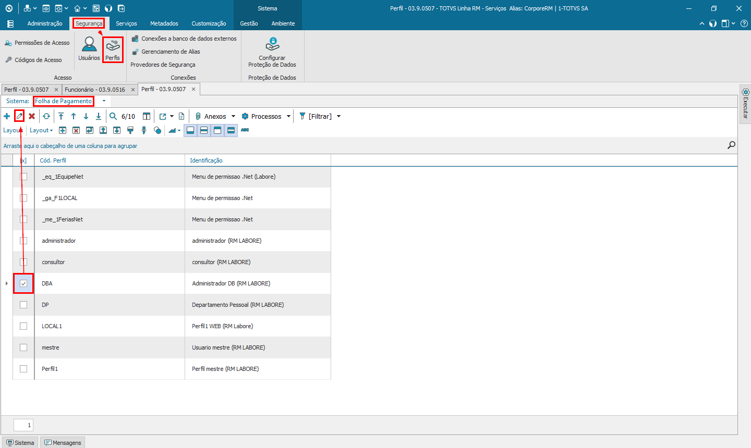Open the Serviços ribbon tab
751x448 pixels.
coord(126,23)
